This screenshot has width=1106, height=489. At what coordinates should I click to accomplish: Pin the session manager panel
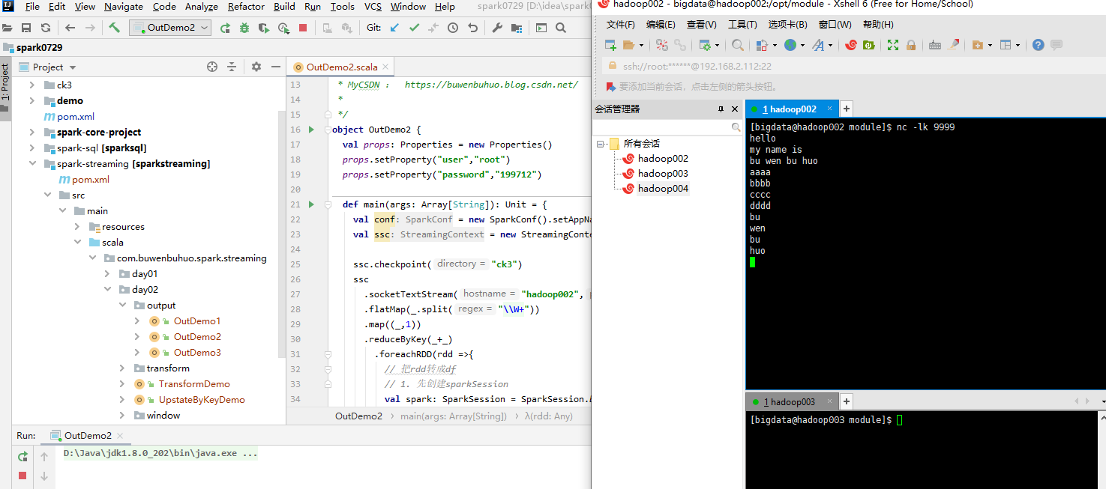pyautogui.click(x=721, y=109)
